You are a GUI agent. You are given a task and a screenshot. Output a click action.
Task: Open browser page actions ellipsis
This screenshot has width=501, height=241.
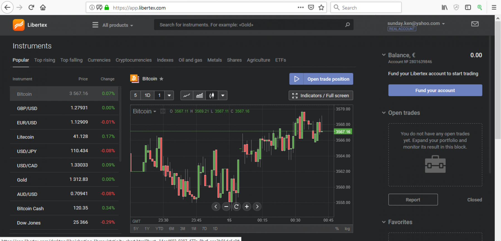point(301,8)
